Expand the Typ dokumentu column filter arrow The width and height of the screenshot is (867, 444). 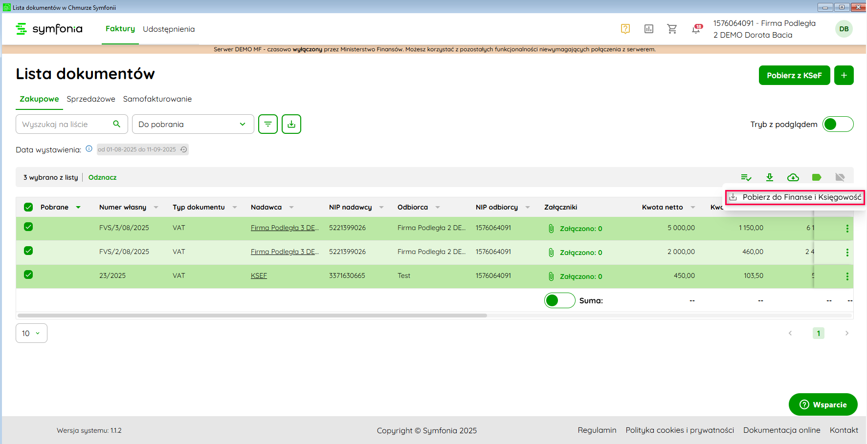tap(235, 207)
